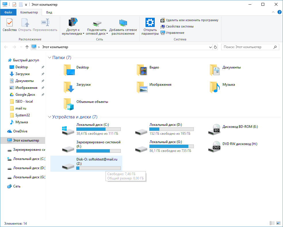Image resolution: width=283 pixels, height=227 pixels.
Task: Collapse the ribbon with the chevron
Action: coord(273,12)
